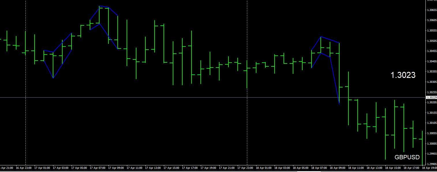Select the dotted day separator for 18 Apr

pyautogui.click(x=247, y=82)
